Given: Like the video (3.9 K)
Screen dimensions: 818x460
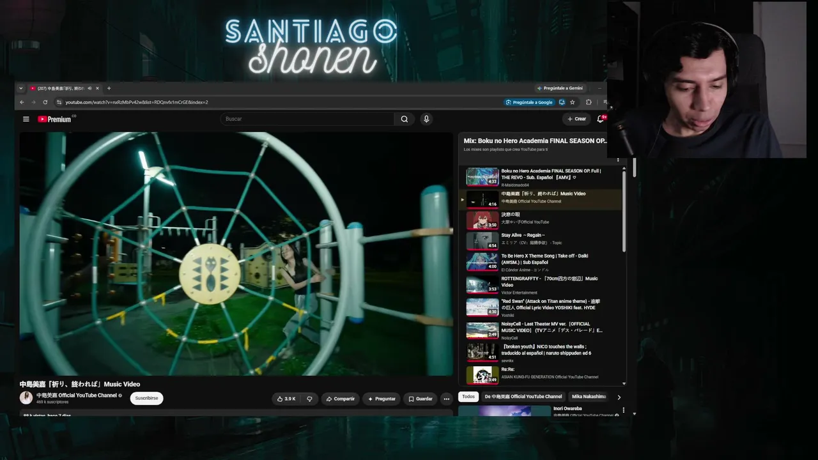Looking at the screenshot, I should 286,399.
